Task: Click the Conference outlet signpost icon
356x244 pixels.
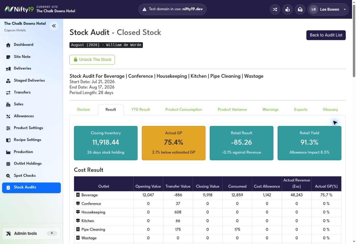Action: [x=78, y=203]
